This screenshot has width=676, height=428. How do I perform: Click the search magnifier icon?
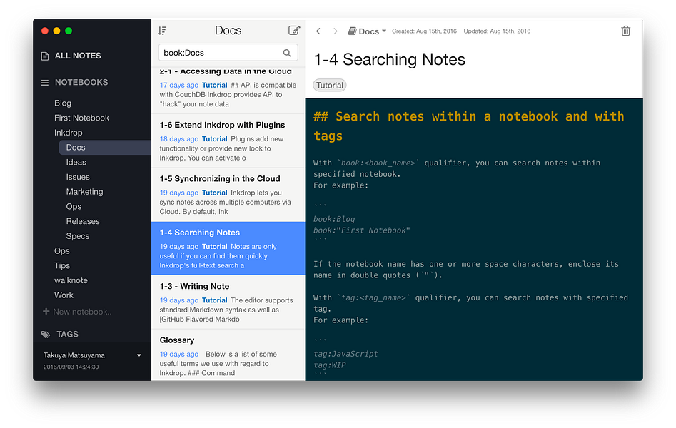287,53
